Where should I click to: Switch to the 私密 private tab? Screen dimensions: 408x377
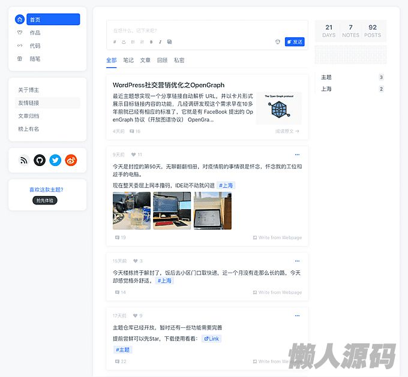click(179, 61)
